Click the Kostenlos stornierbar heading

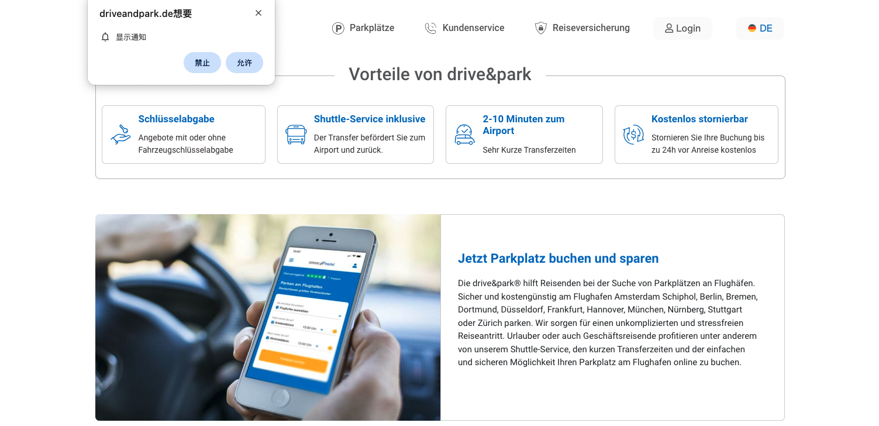699,119
